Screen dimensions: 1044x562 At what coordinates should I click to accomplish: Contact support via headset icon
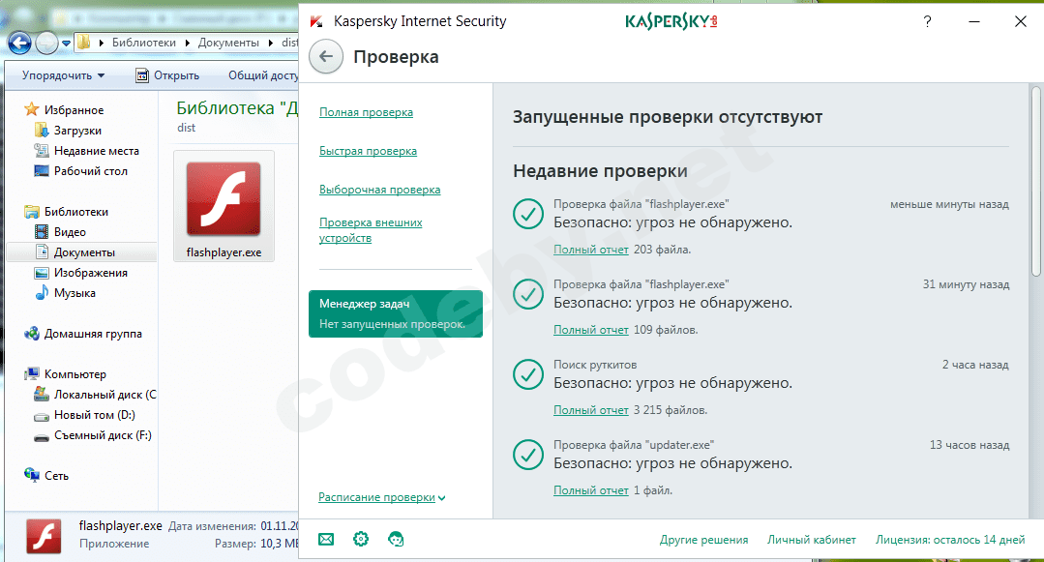(x=396, y=539)
